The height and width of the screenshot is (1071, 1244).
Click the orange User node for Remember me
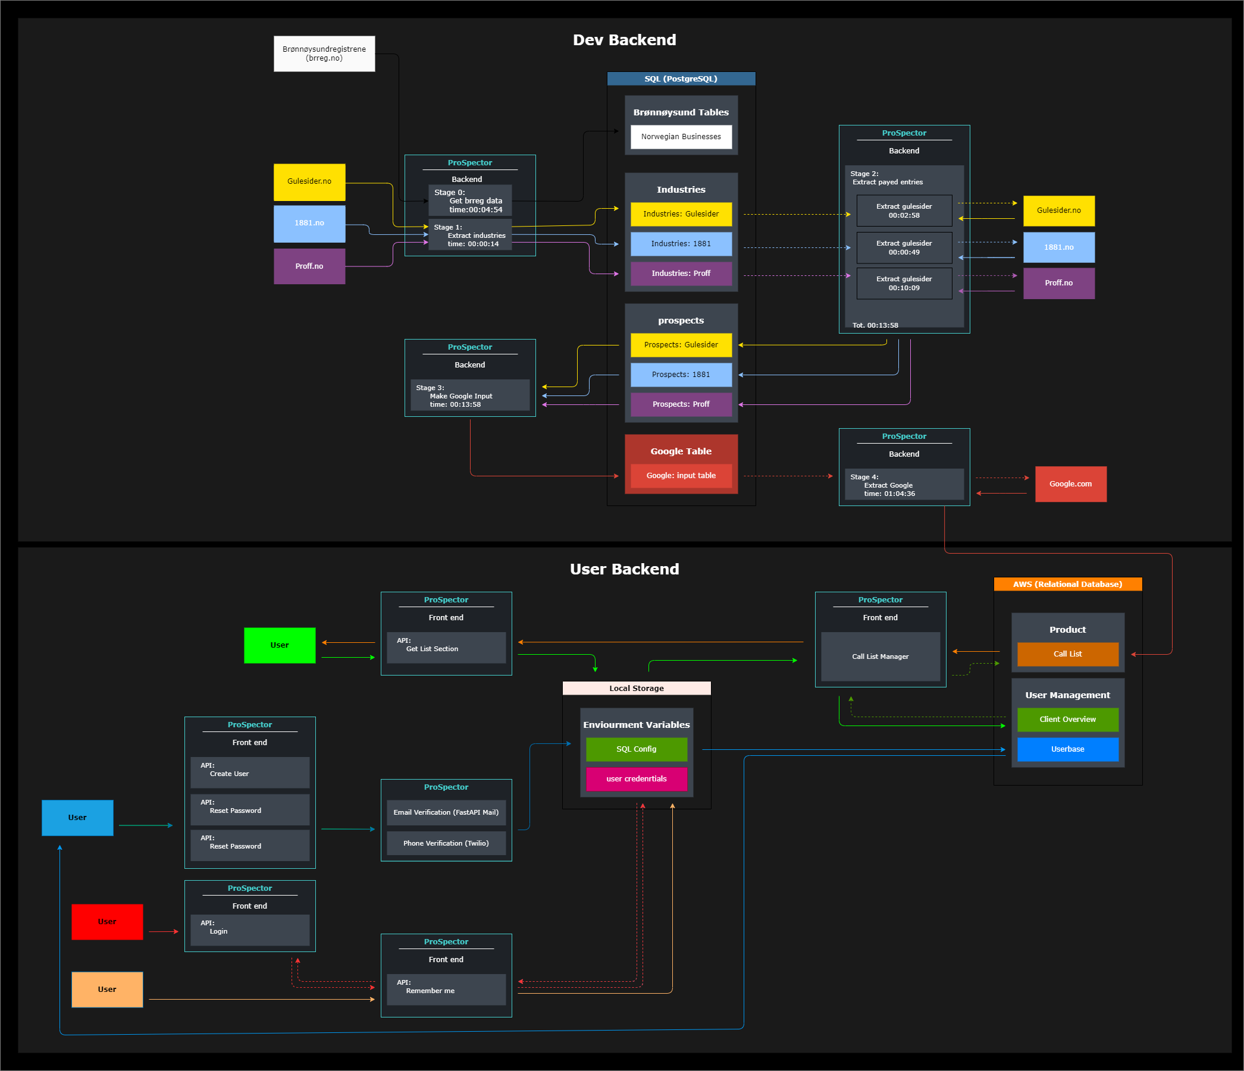107,990
